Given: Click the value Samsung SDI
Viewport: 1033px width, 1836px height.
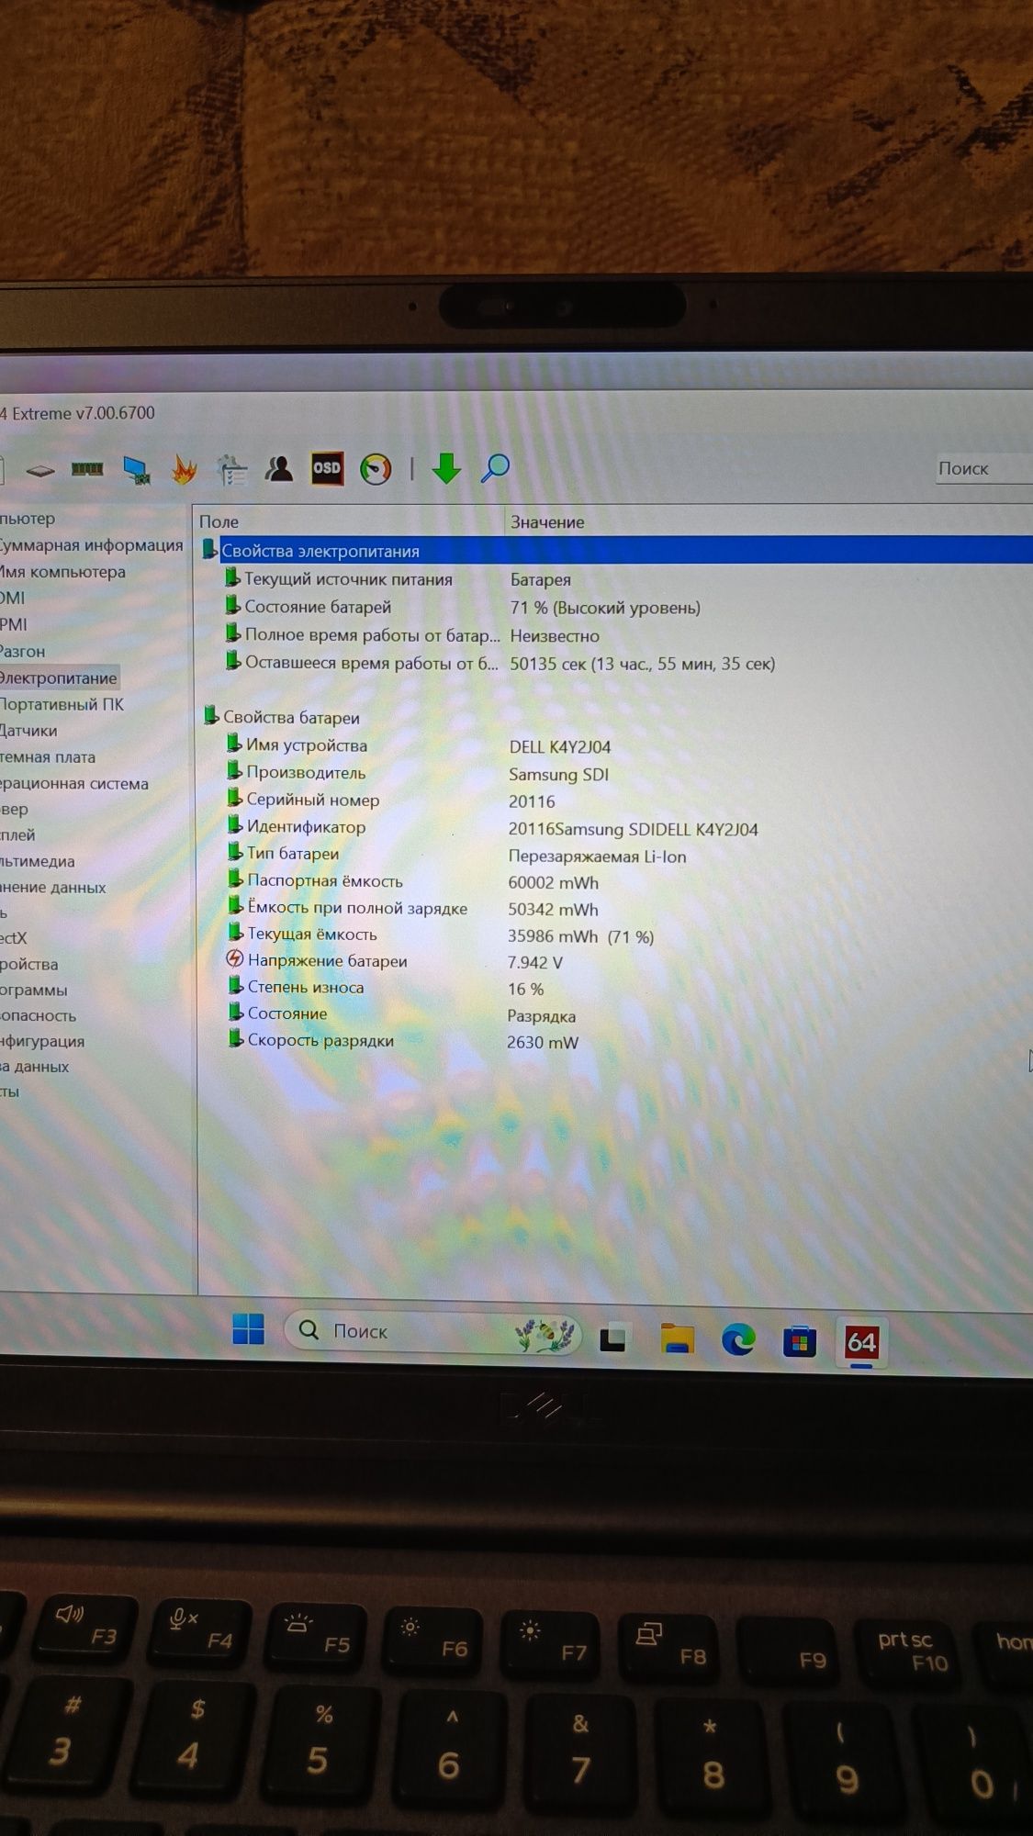Looking at the screenshot, I should [x=558, y=774].
